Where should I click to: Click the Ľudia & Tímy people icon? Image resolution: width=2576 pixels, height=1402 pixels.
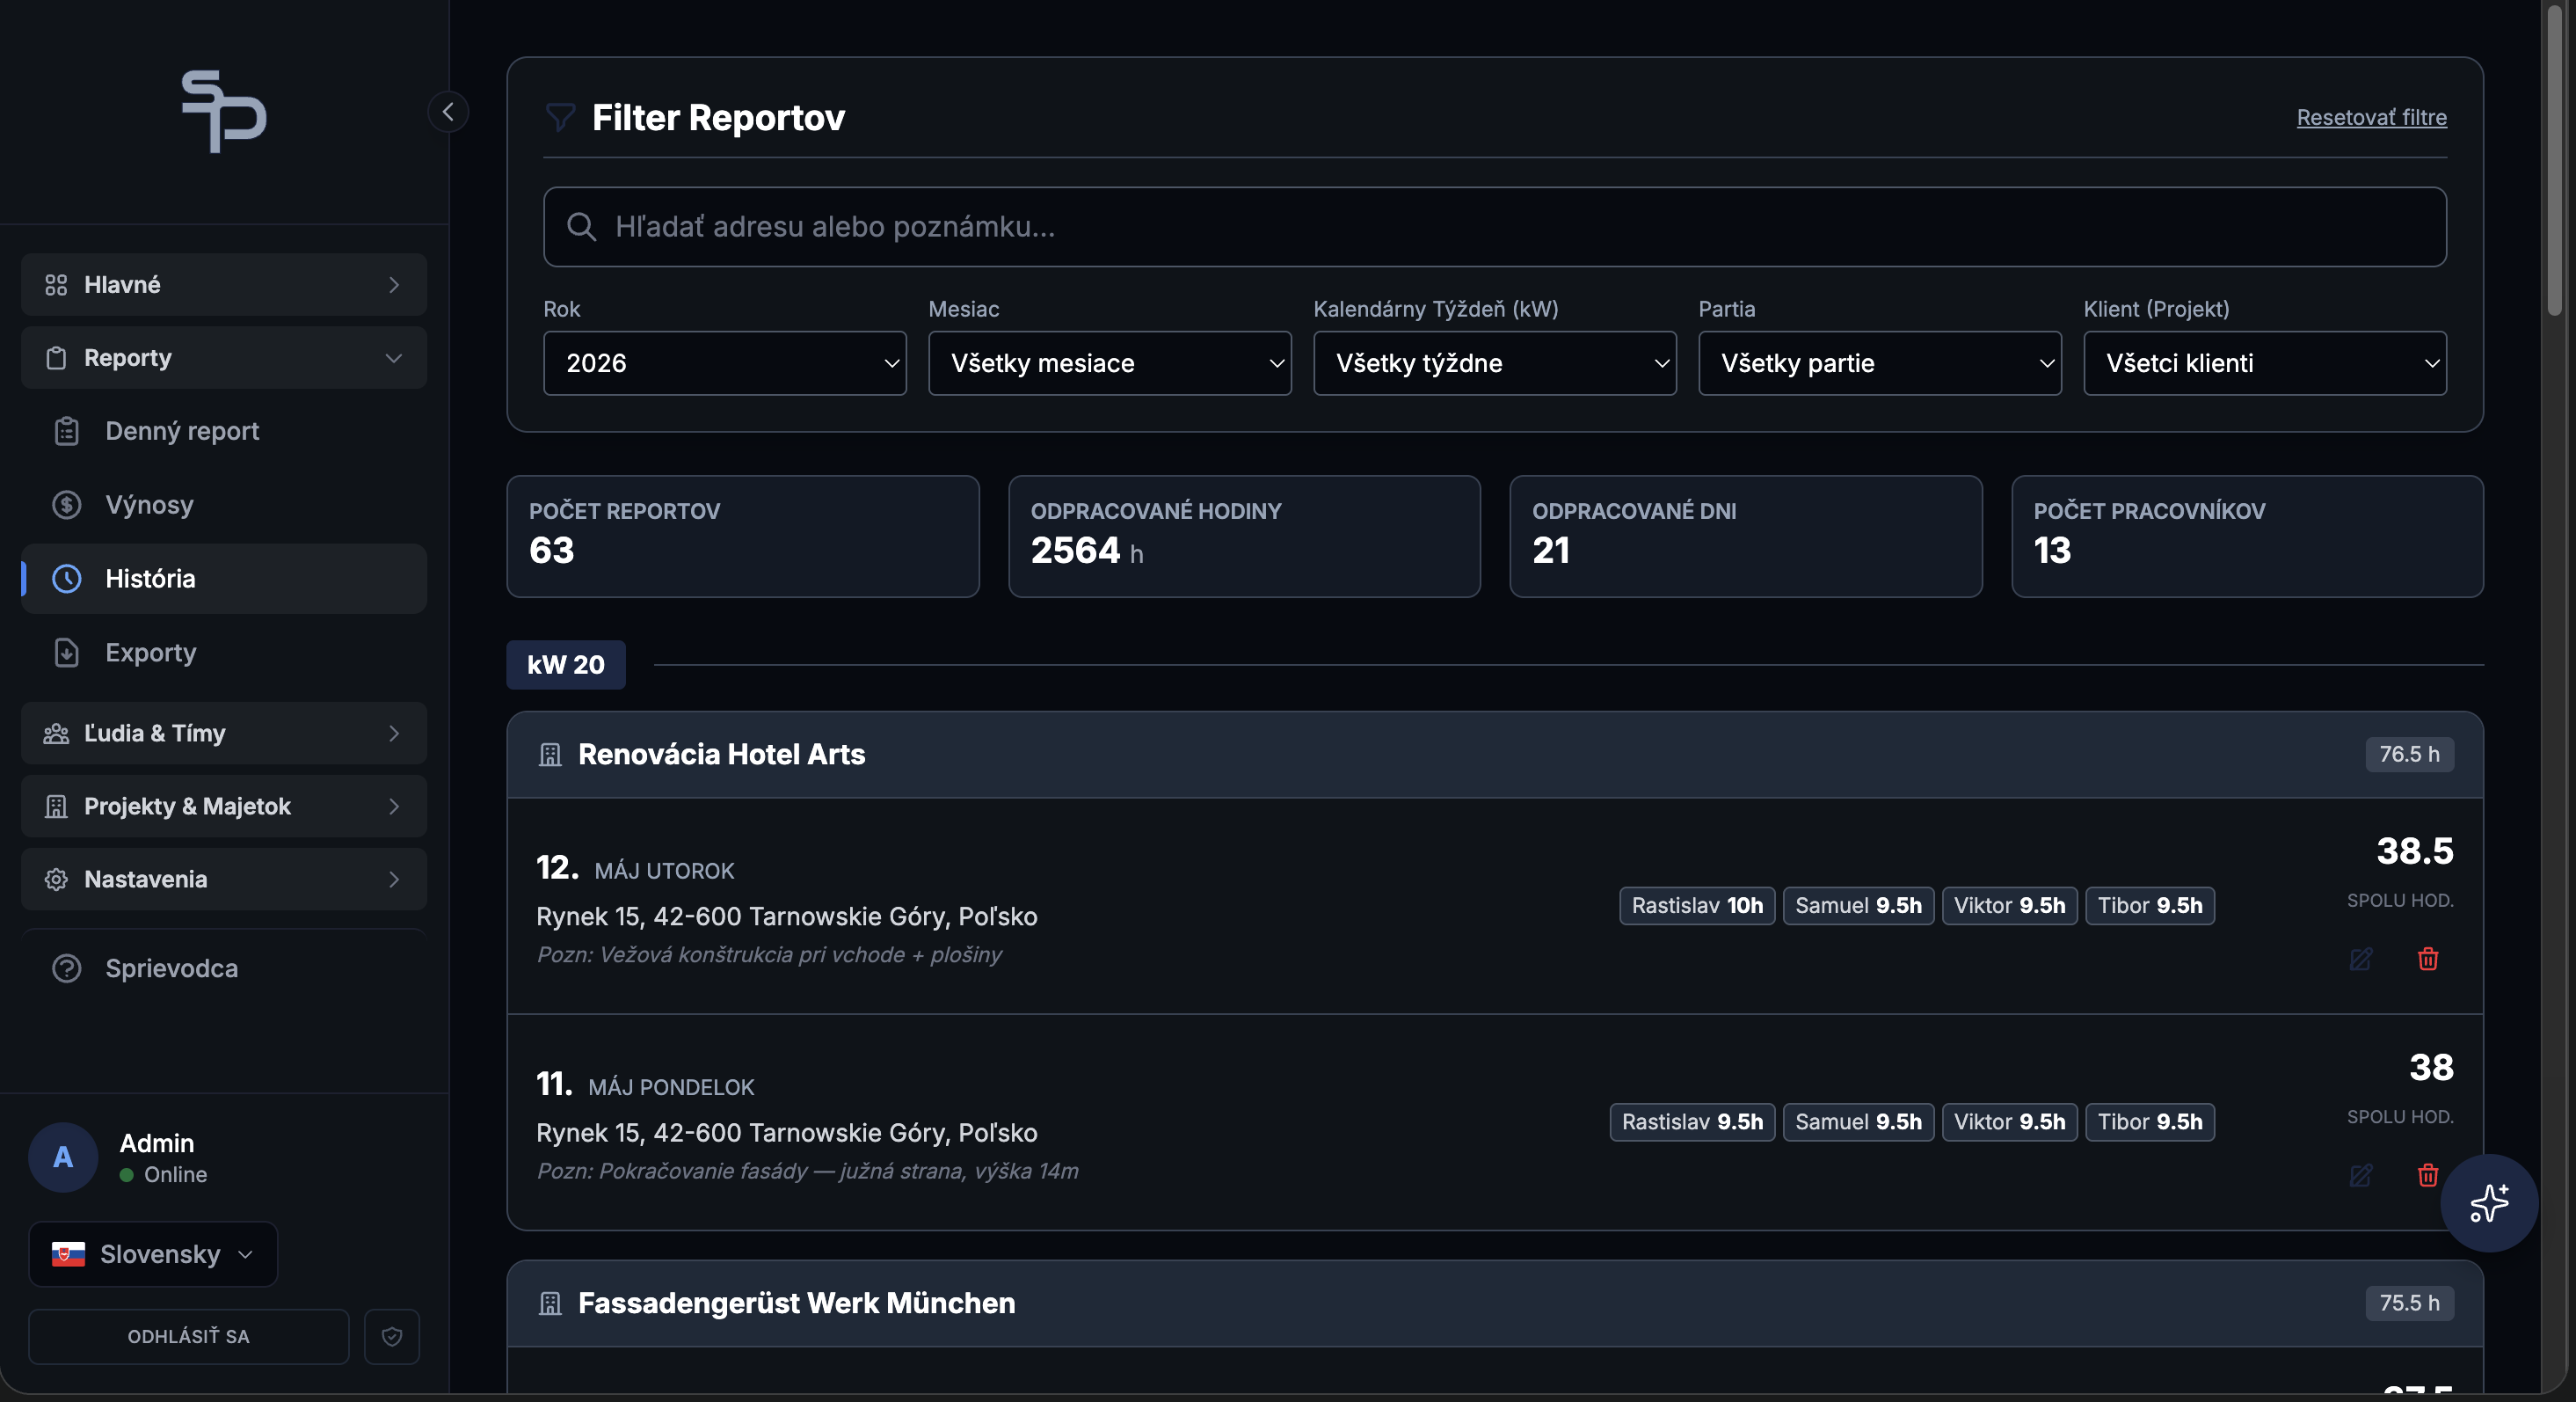(56, 734)
